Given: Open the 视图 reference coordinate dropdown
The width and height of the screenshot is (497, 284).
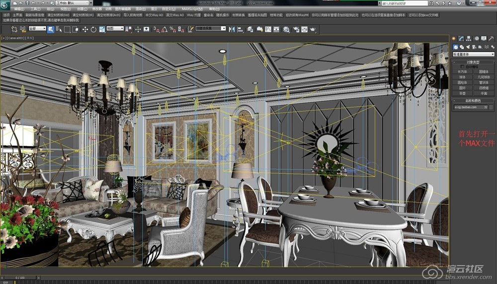Looking at the screenshot, I should [x=115, y=28].
